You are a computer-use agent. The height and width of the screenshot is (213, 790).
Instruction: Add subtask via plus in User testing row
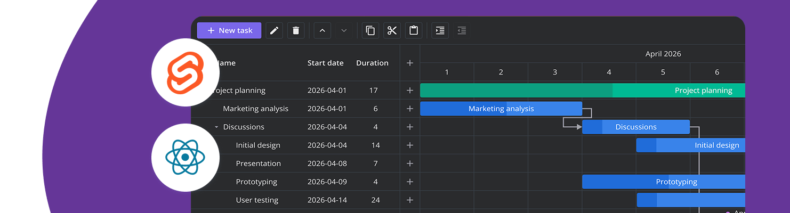(x=410, y=200)
